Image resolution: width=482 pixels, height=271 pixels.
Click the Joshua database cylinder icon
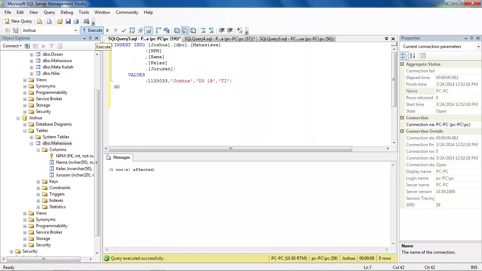(25, 118)
